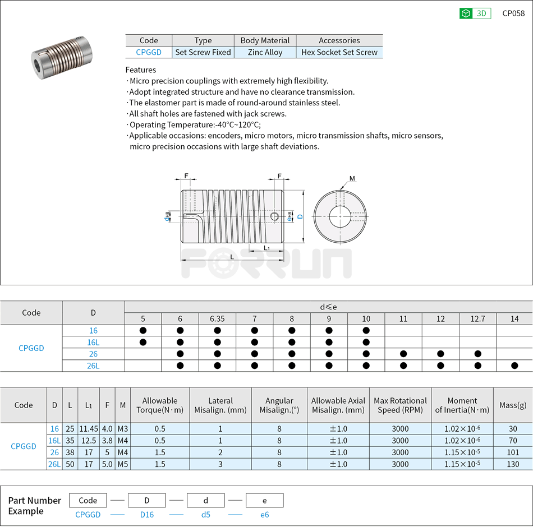Click the dot for D 16L bore 8
The width and height of the screenshot is (533, 527).
(292, 342)
